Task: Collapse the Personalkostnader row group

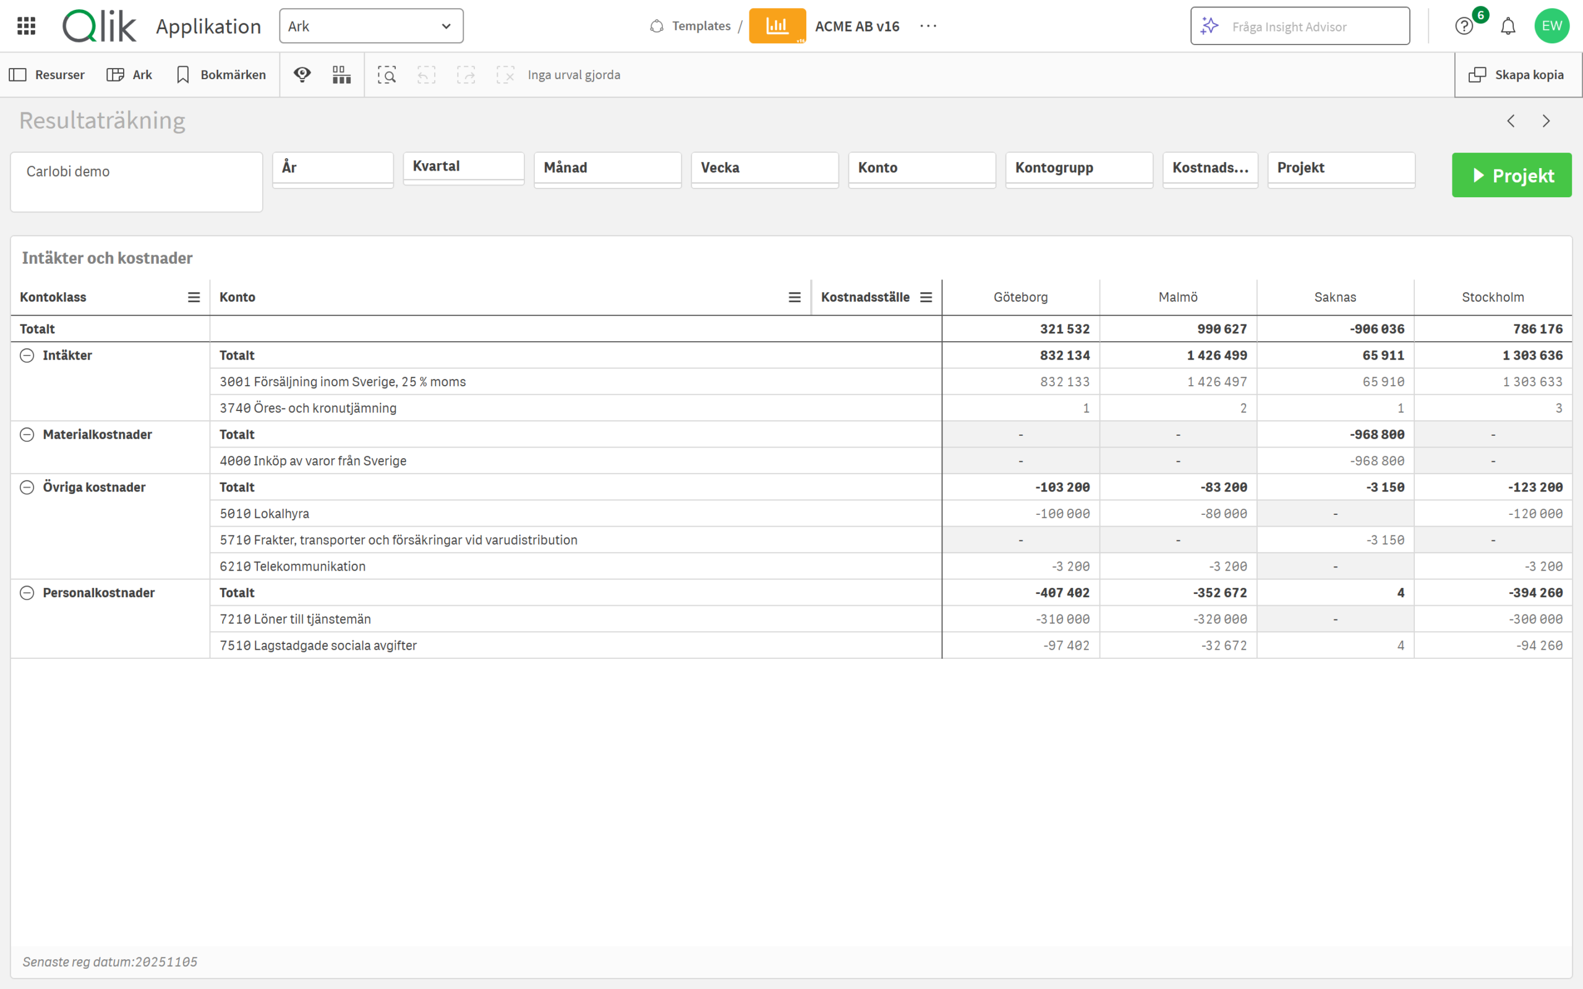Action: pyautogui.click(x=27, y=593)
